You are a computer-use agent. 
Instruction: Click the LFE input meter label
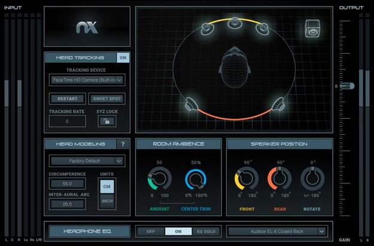point(39,240)
